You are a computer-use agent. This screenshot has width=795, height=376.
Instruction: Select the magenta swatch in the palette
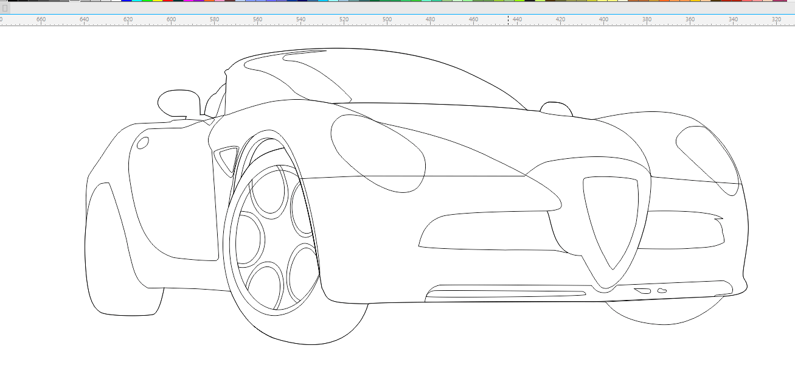click(188, 1)
